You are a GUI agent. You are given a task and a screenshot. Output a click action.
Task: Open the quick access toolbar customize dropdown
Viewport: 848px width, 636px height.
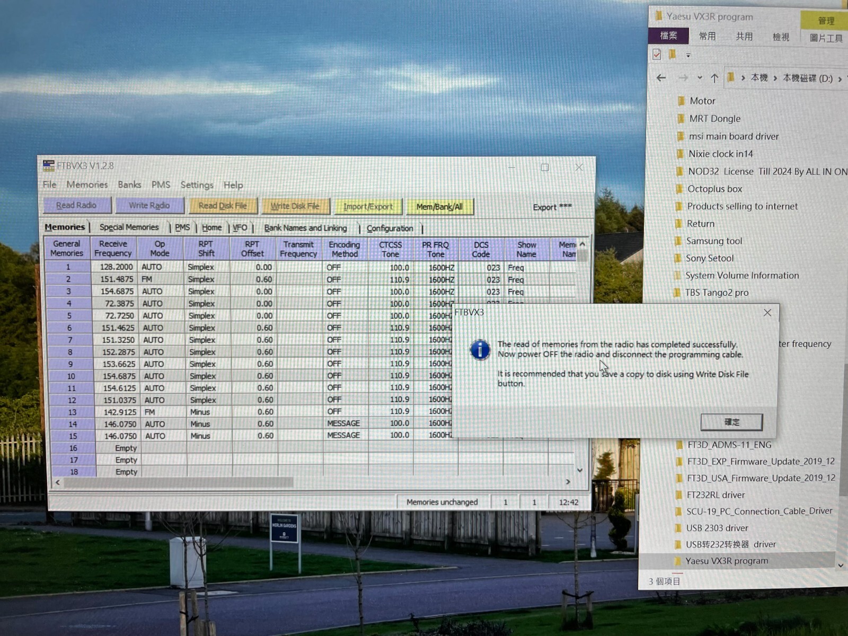[x=688, y=55]
